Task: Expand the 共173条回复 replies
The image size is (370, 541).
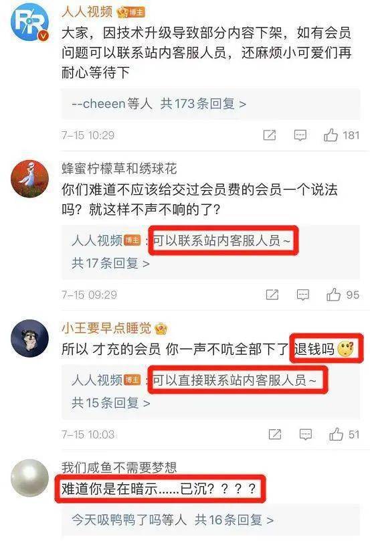Action: pos(203,104)
